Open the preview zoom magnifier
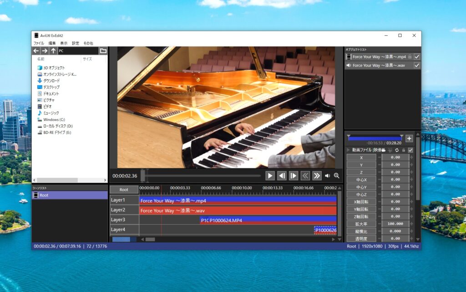Screen dimensions: 466x292 pos(336,176)
